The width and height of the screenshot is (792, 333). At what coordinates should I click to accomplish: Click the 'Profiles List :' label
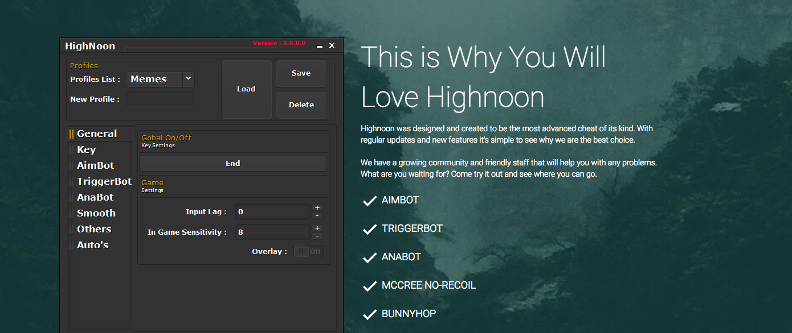[x=95, y=80]
